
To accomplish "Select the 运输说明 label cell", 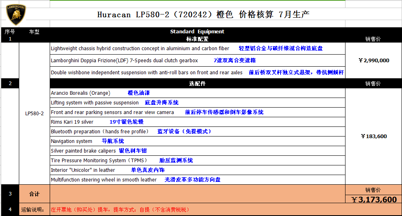I will click(34, 210).
